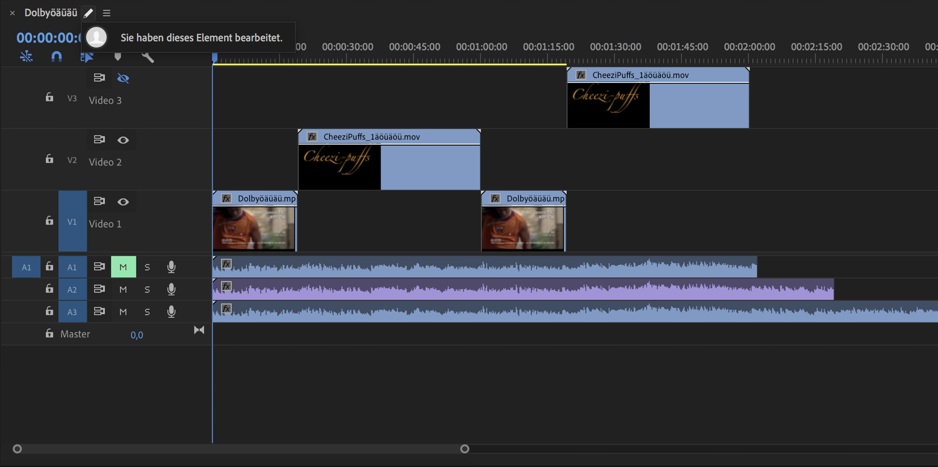Select the second Dolby clip on Video 1
The image size is (938, 467).
pos(524,221)
